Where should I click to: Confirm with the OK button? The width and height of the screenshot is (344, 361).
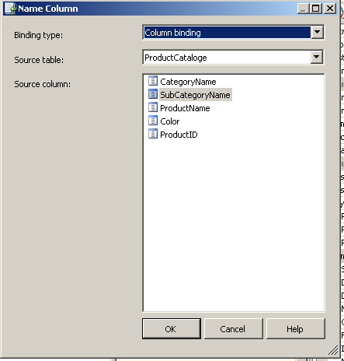172,329
